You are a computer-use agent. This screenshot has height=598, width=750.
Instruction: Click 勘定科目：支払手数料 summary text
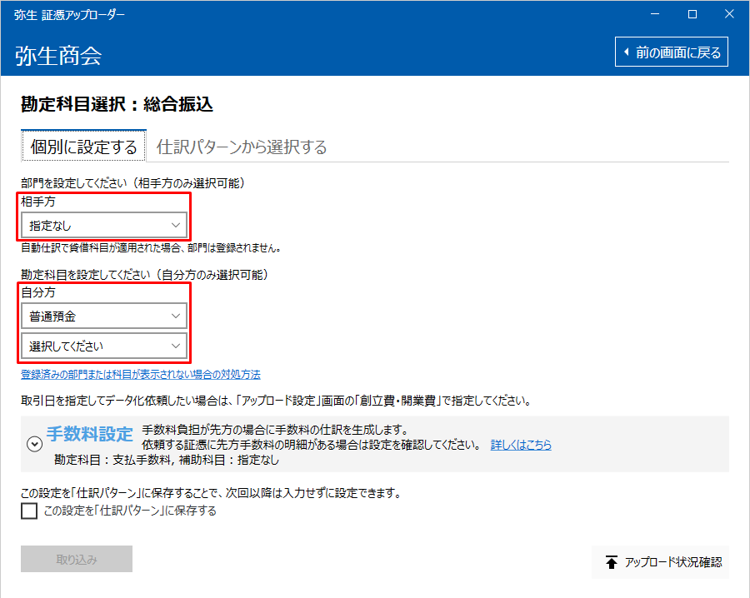point(114,460)
